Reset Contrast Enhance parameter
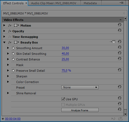Viewport: 129px width, 122px height. coord(120,59)
